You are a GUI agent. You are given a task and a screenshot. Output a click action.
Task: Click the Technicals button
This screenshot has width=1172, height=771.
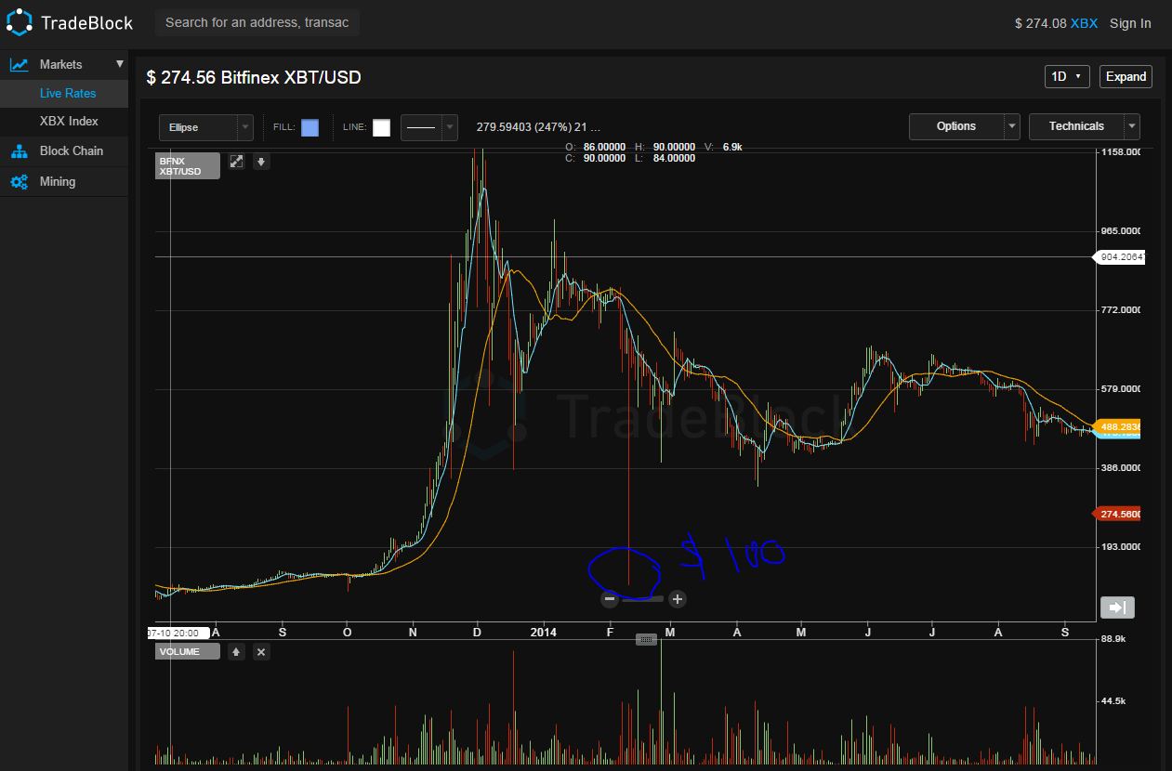[x=1076, y=126]
